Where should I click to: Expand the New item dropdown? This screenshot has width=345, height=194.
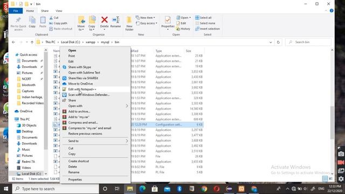coord(145,18)
